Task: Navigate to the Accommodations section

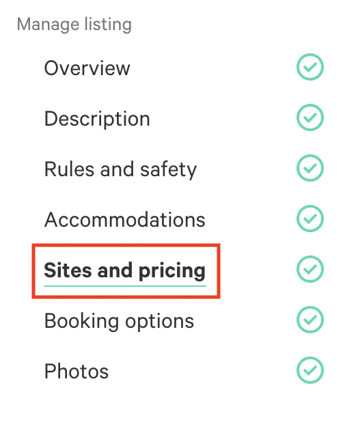Action: pos(125,220)
